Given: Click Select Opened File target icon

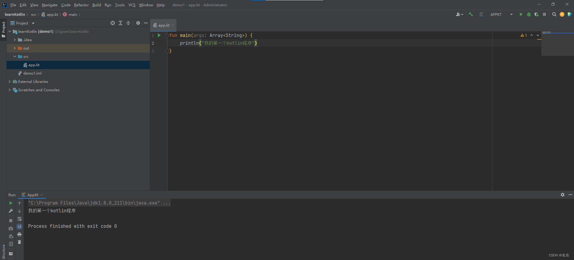Looking at the screenshot, I should (113, 23).
